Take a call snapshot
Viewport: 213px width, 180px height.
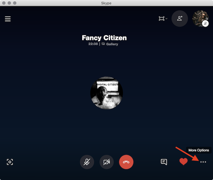click(10, 162)
